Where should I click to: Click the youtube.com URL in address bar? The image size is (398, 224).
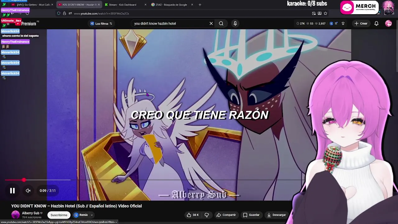click(x=101, y=13)
